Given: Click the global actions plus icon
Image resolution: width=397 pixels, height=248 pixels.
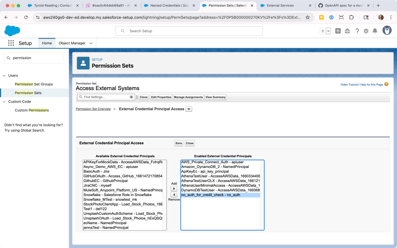Looking at the screenshot, I should (338, 31).
